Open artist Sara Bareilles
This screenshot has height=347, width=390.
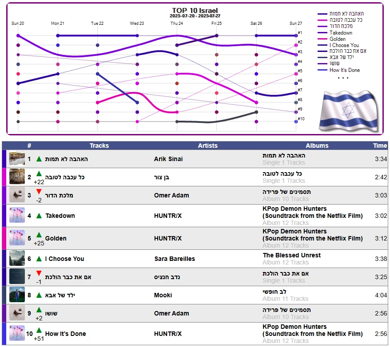click(x=175, y=259)
